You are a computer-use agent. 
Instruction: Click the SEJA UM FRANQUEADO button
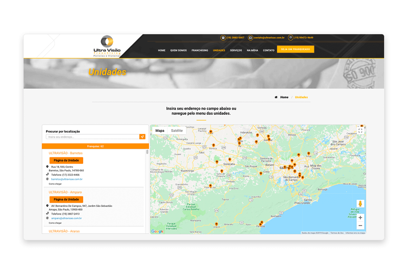tap(295, 49)
